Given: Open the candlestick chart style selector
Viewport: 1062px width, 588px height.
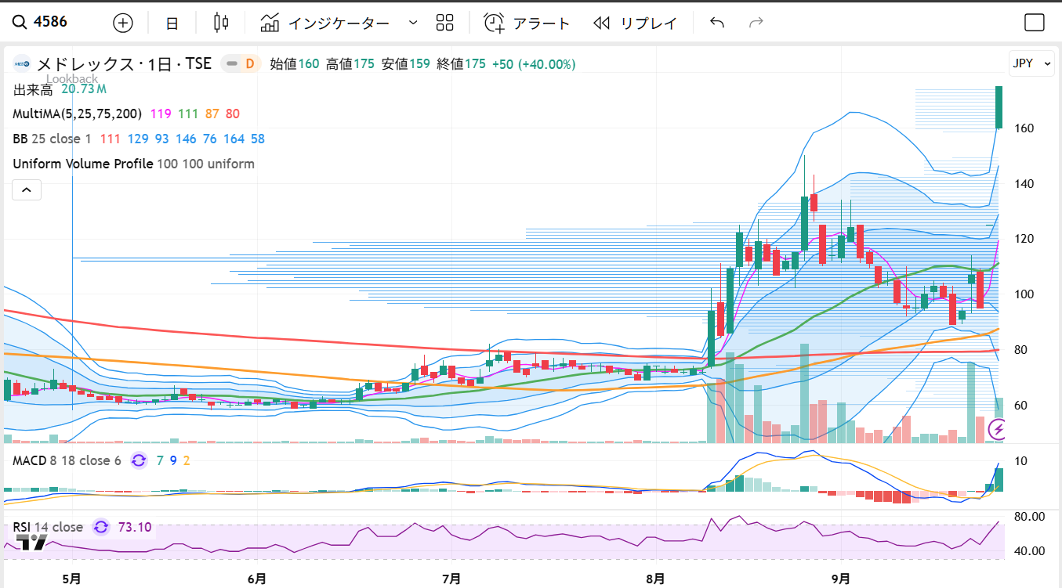Looking at the screenshot, I should 221,23.
